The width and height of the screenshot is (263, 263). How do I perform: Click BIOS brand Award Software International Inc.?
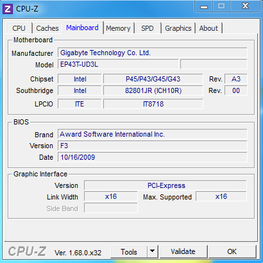152,134
